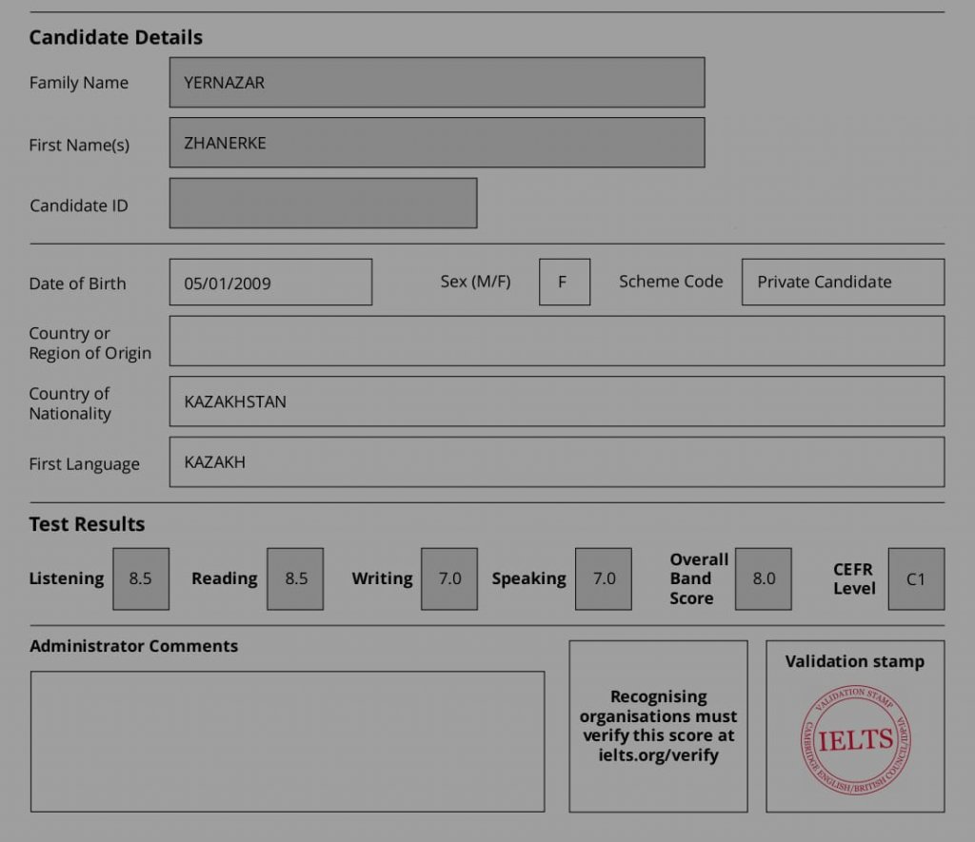Select the First Name(s) field with ZHANERKE
Image resolution: width=975 pixels, height=842 pixels.
click(437, 143)
